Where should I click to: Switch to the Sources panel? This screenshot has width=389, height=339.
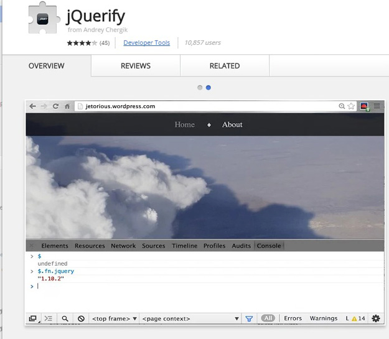(x=154, y=246)
